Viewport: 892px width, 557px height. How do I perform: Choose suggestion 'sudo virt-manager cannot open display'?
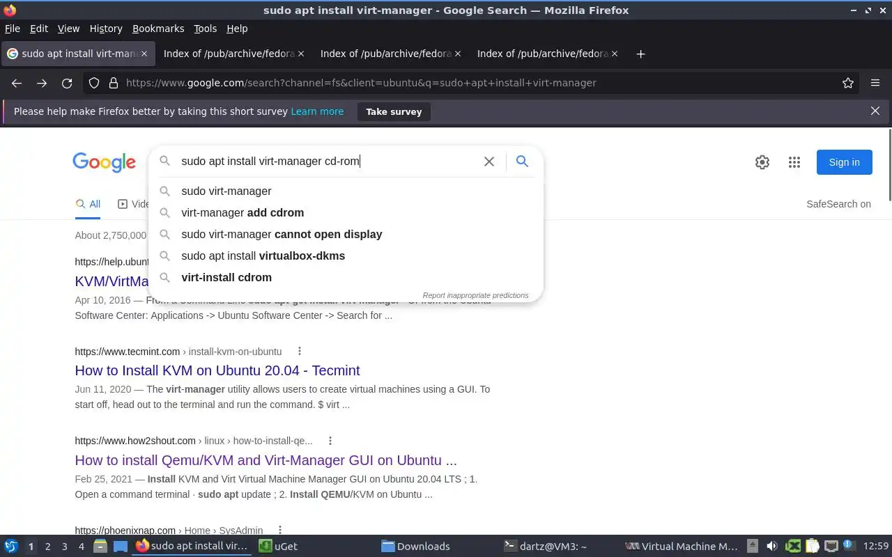tap(346, 234)
